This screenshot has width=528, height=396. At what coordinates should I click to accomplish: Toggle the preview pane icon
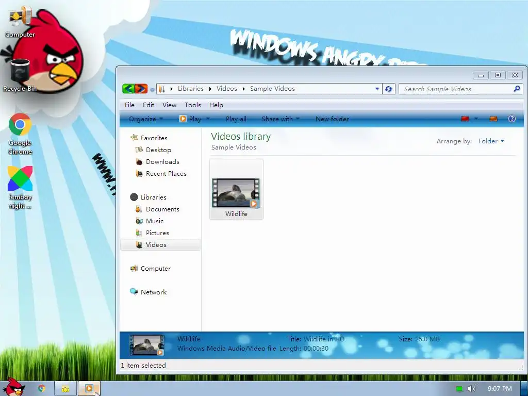coord(493,119)
